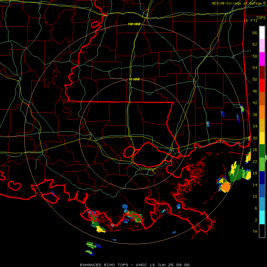Screen dimensions: 267x267
Task: Pick the light green legend swatch
Action: point(262,164)
